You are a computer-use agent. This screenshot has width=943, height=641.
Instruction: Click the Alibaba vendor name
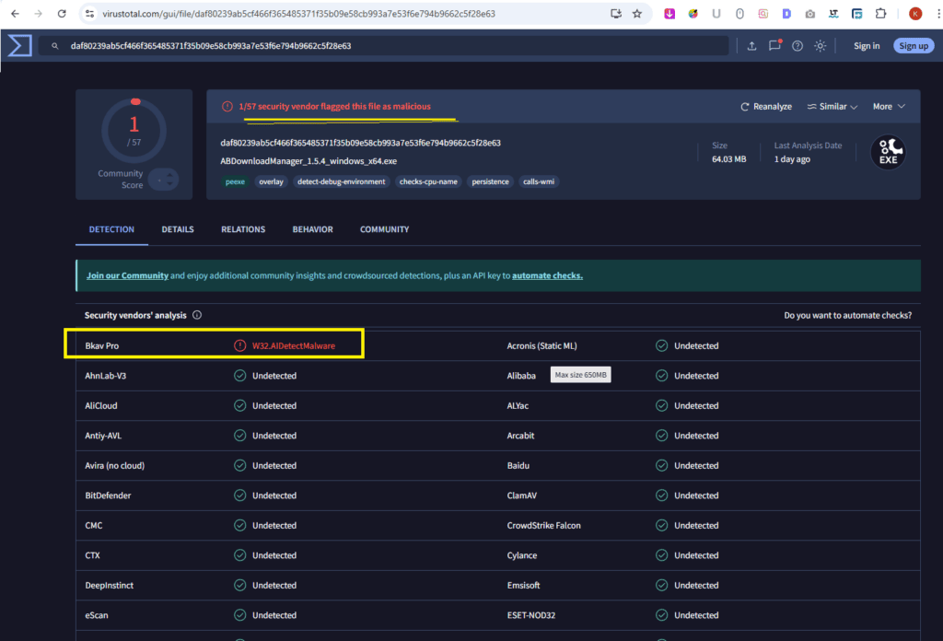click(x=521, y=376)
